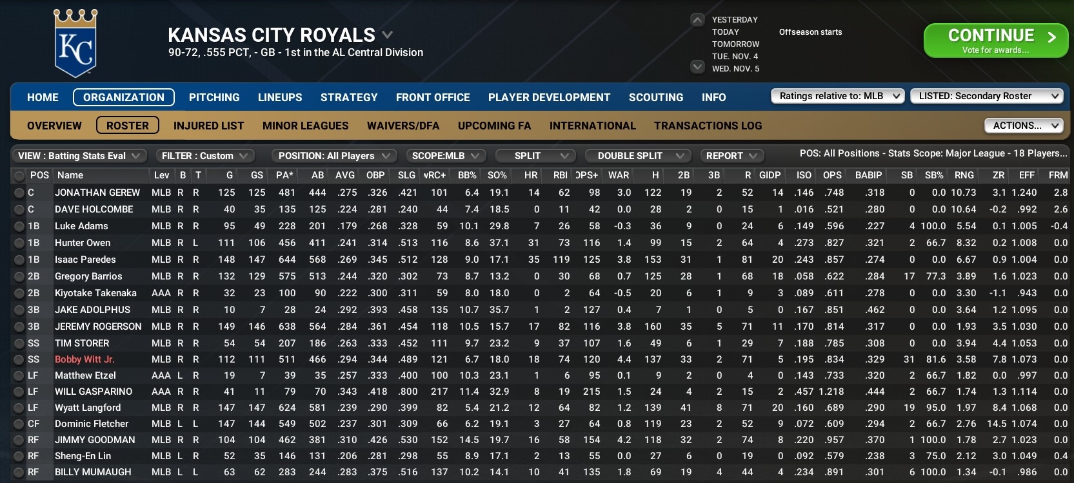Viewport: 1074px width, 483px height.
Task: Open the VIEW Batting Stats Eval dropdown
Action: pyautogui.click(x=79, y=156)
